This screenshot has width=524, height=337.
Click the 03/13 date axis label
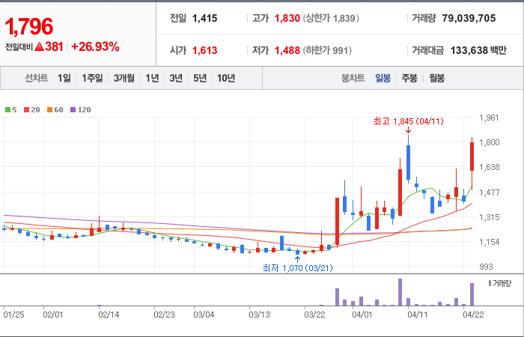click(x=259, y=315)
